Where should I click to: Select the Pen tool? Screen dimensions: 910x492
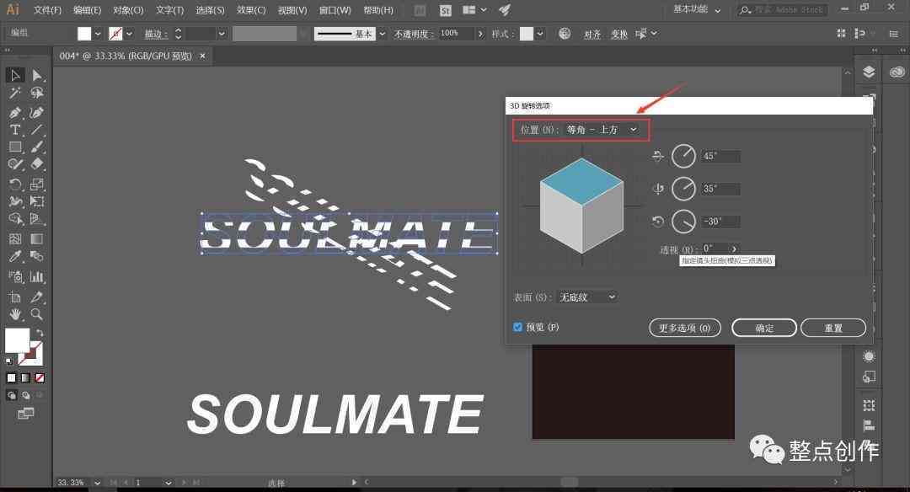coord(15,112)
